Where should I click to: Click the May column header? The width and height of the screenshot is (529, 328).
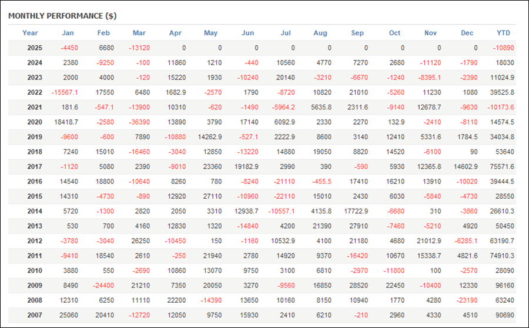point(211,33)
